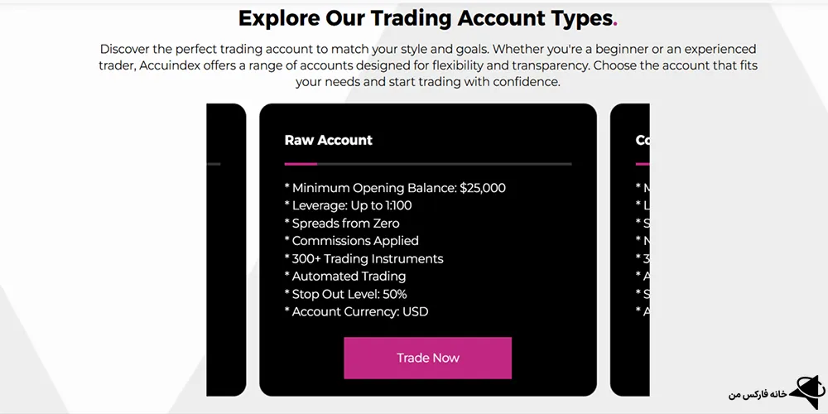
Task: Show the next account card on the right
Action: point(630,248)
